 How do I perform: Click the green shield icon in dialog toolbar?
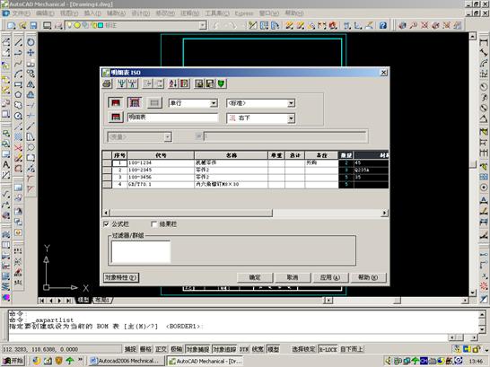(x=221, y=83)
